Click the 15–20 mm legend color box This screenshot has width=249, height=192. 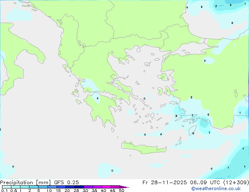coord(61,187)
